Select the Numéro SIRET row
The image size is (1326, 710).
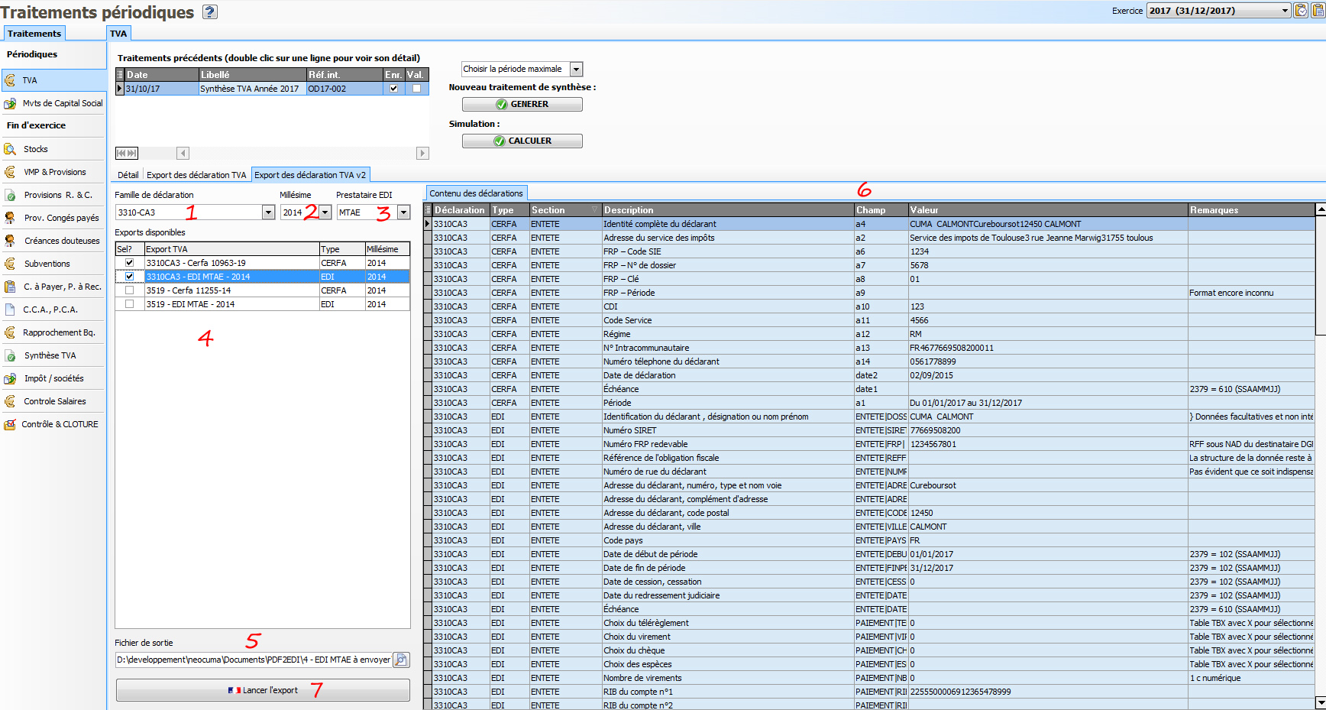[869, 430]
